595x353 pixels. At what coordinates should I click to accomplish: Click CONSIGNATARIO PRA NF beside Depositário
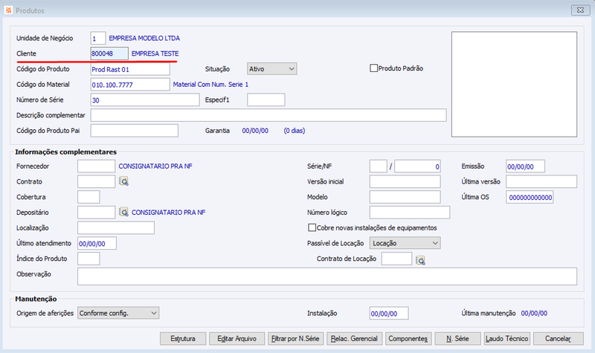pyautogui.click(x=169, y=213)
